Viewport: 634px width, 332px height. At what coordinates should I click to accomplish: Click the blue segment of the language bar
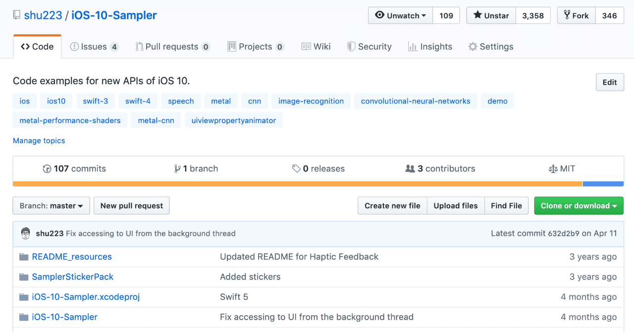pyautogui.click(x=603, y=184)
